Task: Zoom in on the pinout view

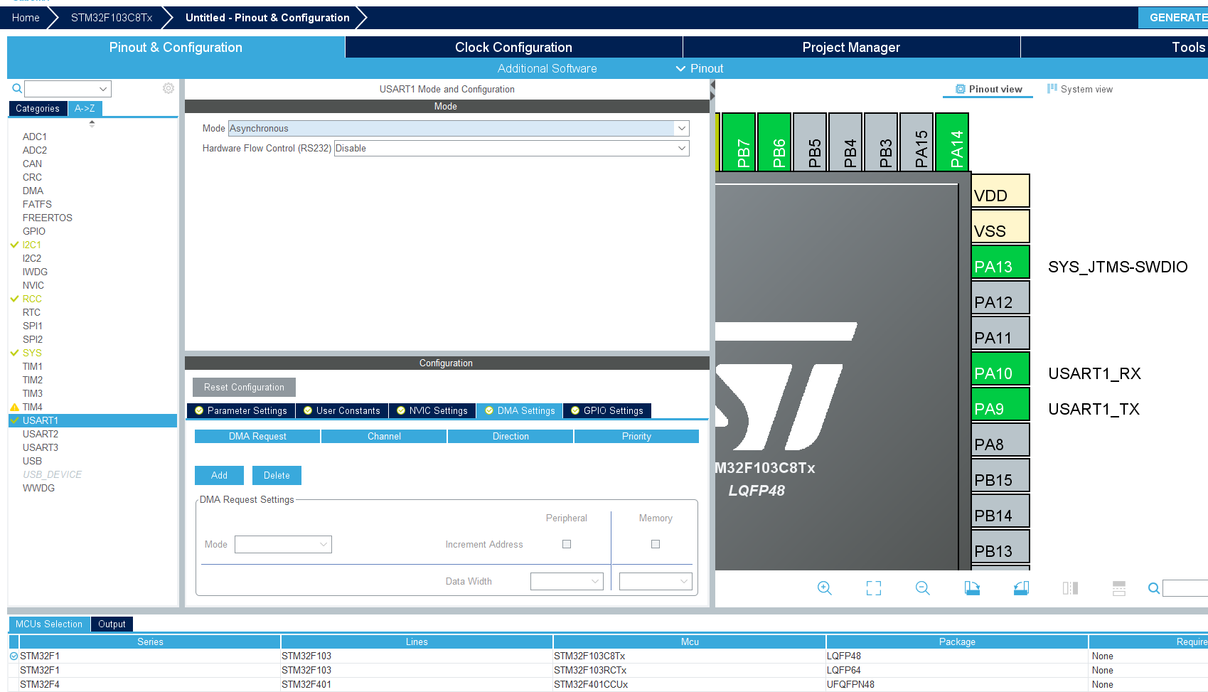Action: point(824,588)
